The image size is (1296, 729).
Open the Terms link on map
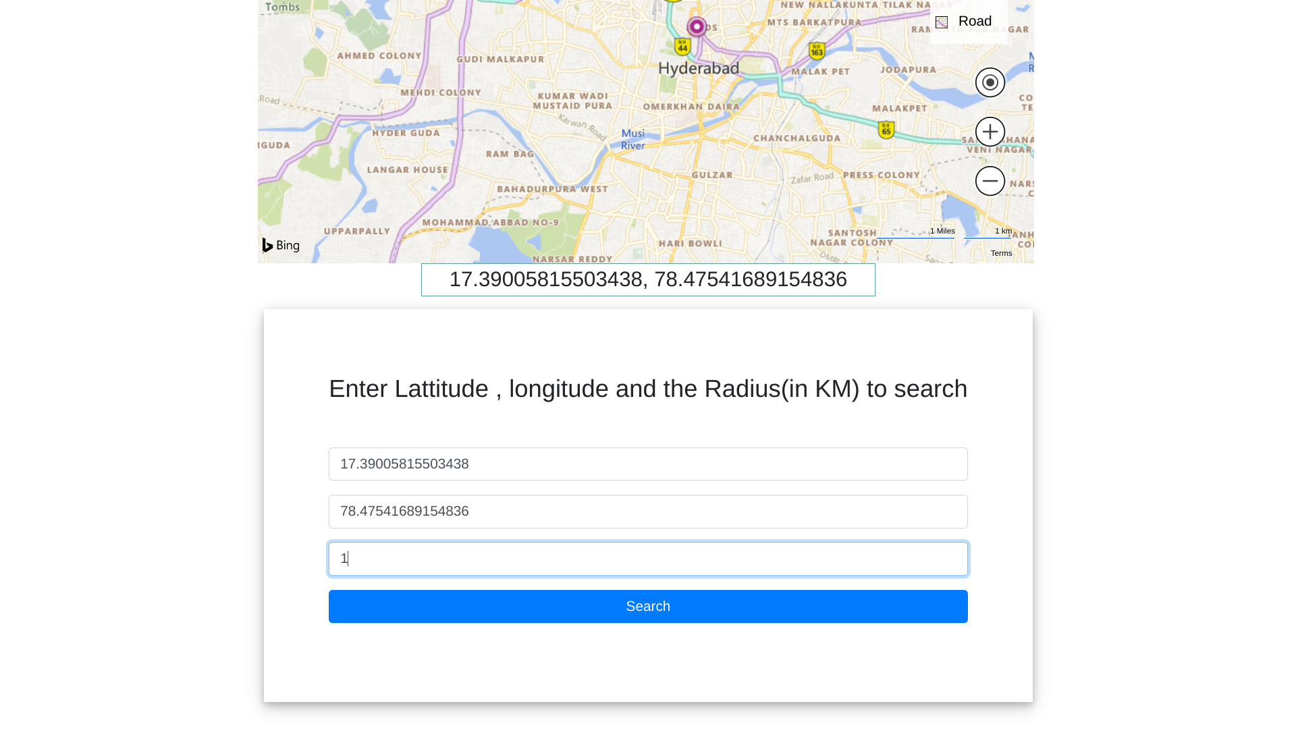[1001, 253]
